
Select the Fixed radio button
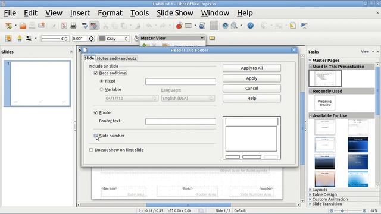[101, 81]
